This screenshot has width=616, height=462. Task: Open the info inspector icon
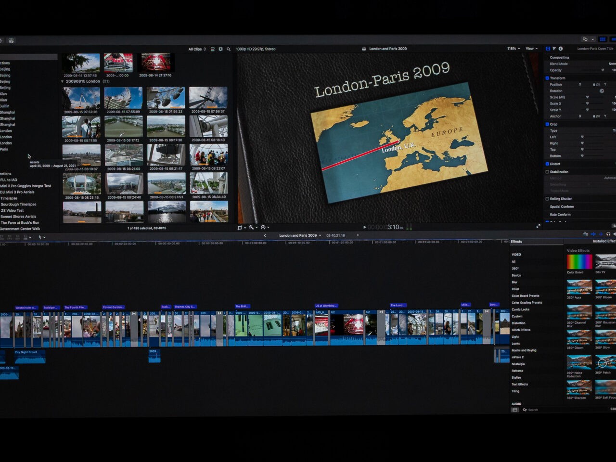(x=561, y=49)
